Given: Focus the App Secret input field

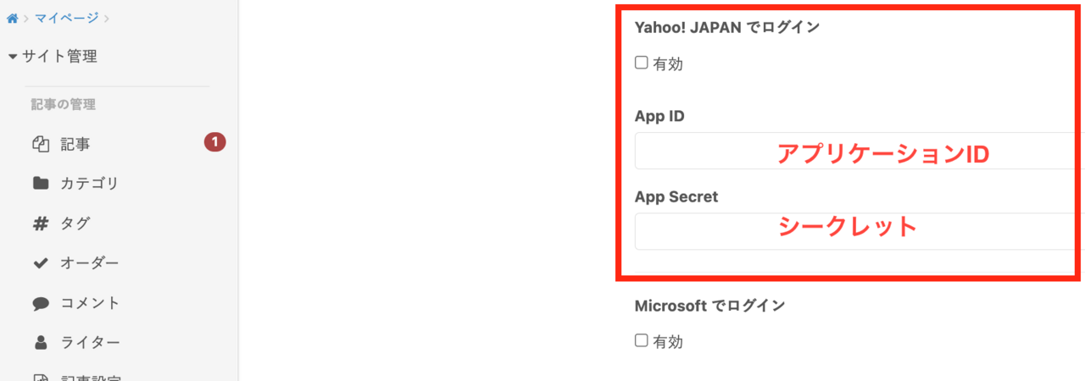Looking at the screenshot, I should pyautogui.click(x=860, y=231).
